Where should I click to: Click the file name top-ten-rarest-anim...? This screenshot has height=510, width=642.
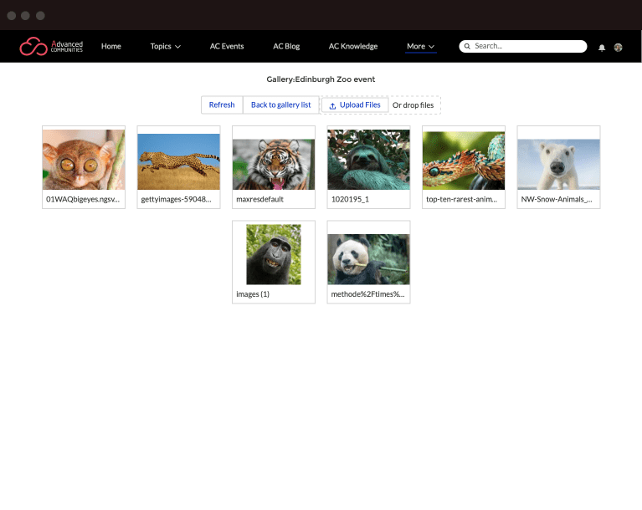point(461,199)
